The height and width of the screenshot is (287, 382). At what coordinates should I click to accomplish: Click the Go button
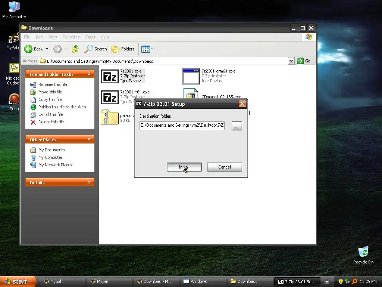coord(304,61)
